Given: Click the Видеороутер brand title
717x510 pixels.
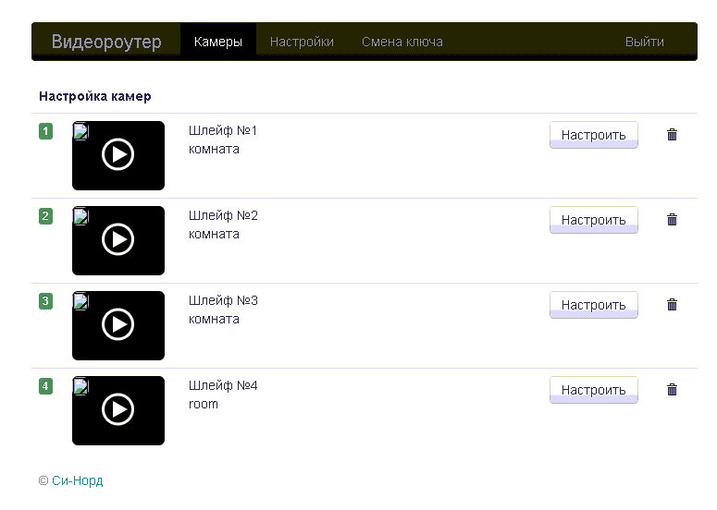Looking at the screenshot, I should pyautogui.click(x=106, y=42).
